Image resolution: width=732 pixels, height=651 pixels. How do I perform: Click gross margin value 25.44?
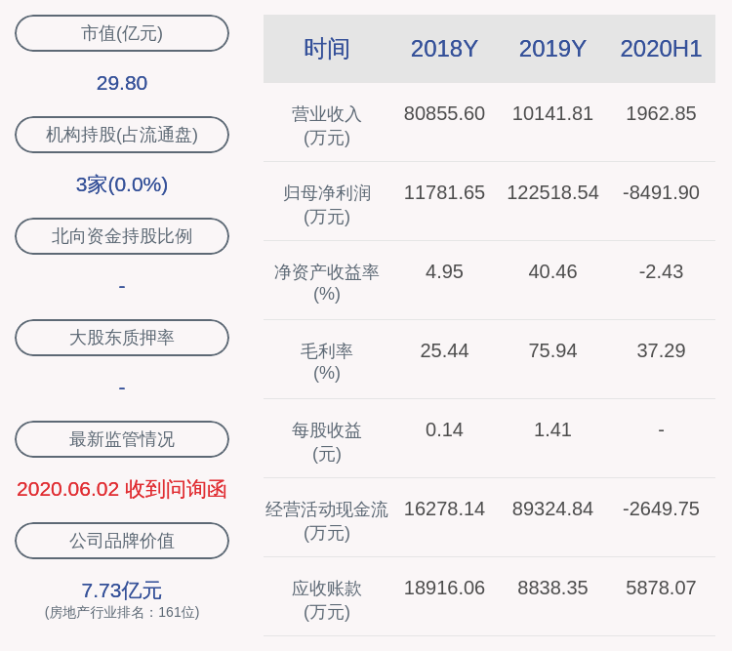(x=444, y=350)
